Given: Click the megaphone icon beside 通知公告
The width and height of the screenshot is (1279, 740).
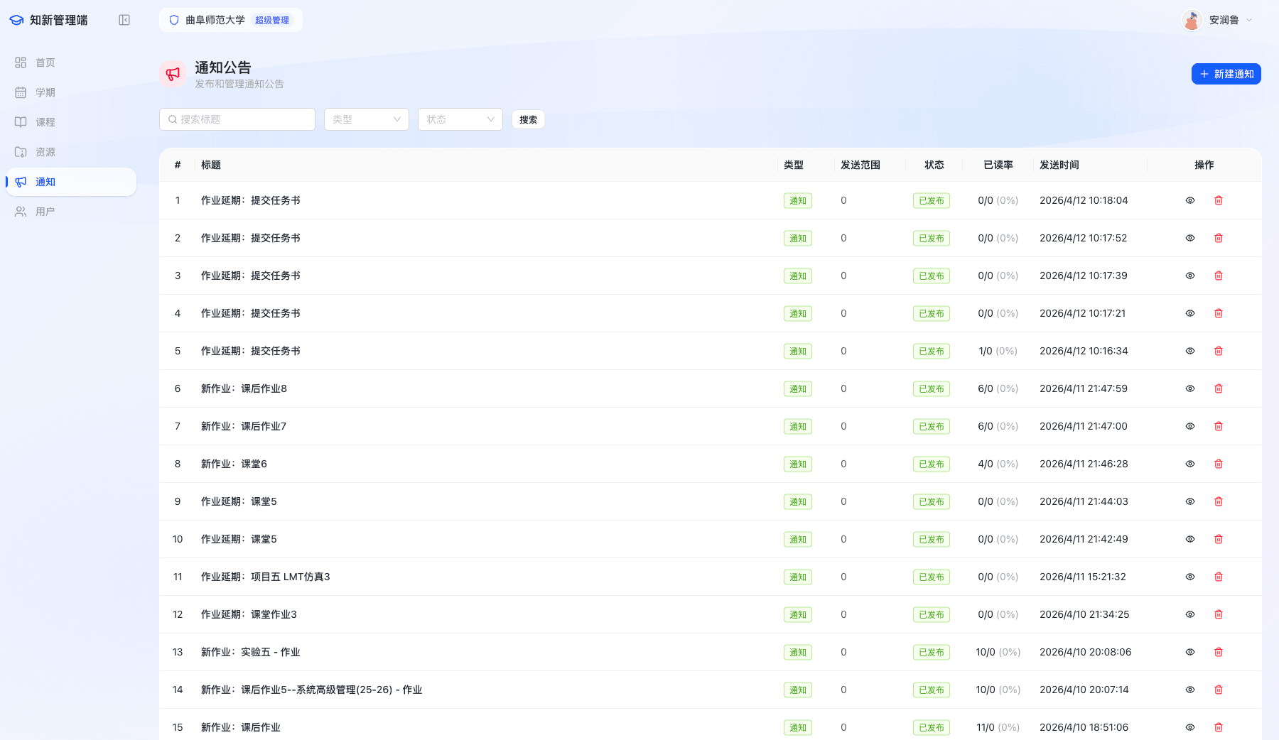Looking at the screenshot, I should coord(173,74).
